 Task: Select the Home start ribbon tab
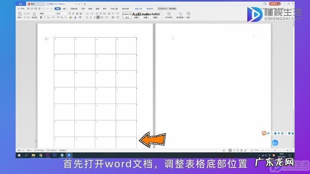(x=57, y=9)
